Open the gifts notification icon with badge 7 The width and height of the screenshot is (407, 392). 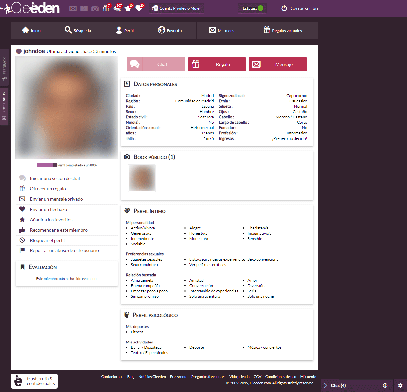106,8
